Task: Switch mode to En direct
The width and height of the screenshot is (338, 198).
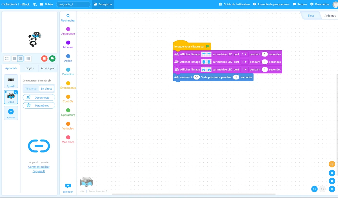Action: [x=46, y=88]
